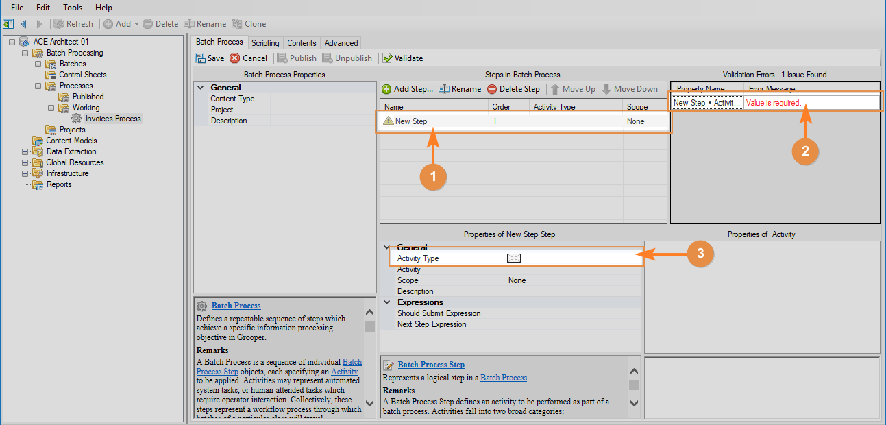Click the Invoices Process gear icon

coord(77,119)
